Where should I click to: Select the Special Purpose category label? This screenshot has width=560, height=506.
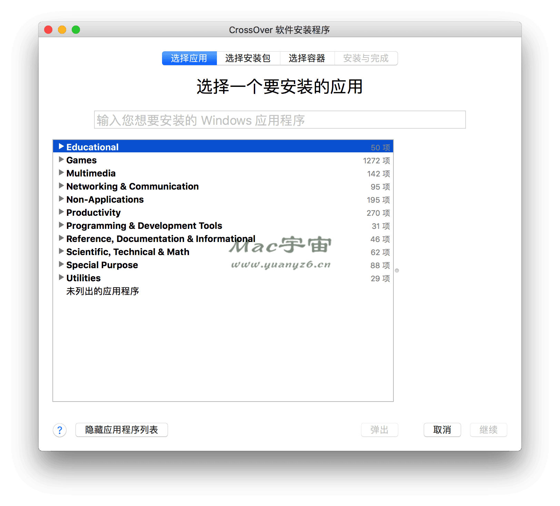click(102, 265)
